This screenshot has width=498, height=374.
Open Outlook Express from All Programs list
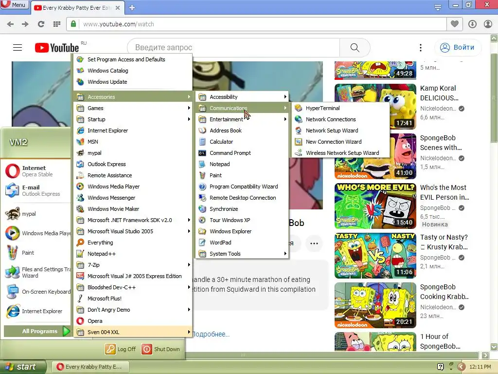pos(133,164)
